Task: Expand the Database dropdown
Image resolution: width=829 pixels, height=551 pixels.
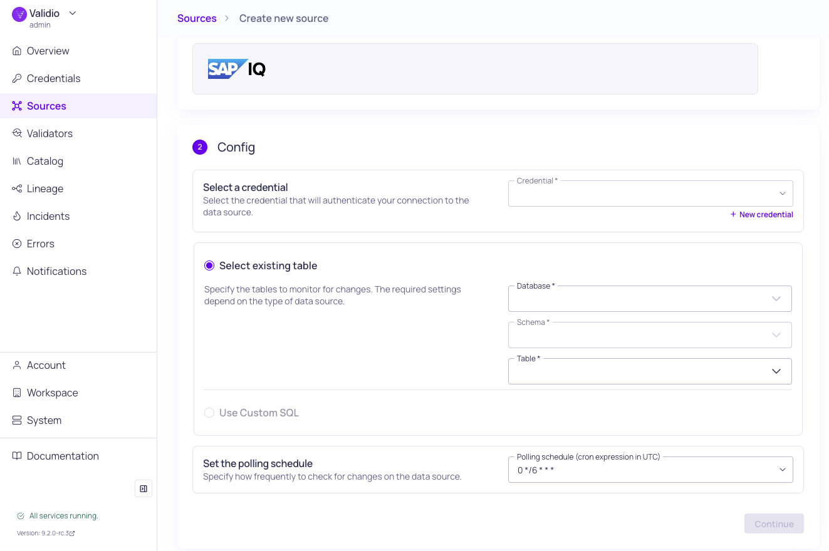Action: 650,299
